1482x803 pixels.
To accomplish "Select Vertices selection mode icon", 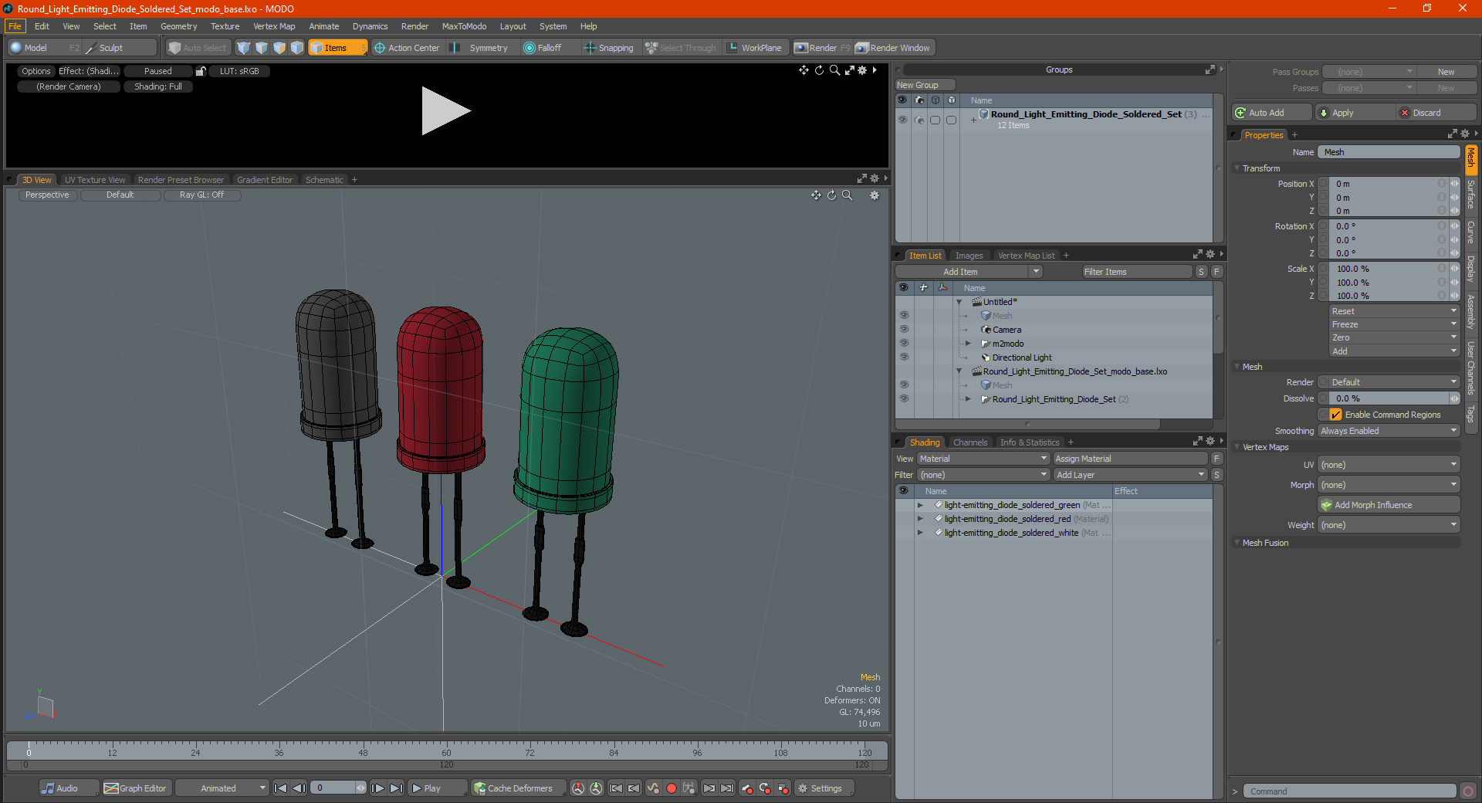I will [x=244, y=48].
